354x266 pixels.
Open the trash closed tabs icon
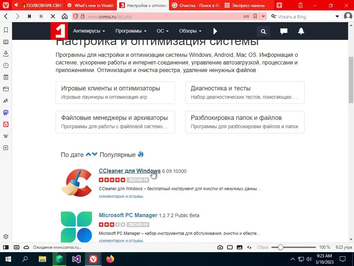pos(300,5)
